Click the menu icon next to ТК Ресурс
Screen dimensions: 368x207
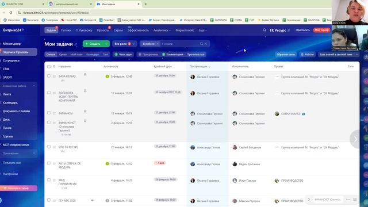click(x=289, y=30)
